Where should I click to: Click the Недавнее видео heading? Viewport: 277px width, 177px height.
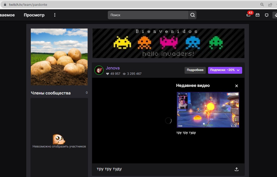coord(193,86)
